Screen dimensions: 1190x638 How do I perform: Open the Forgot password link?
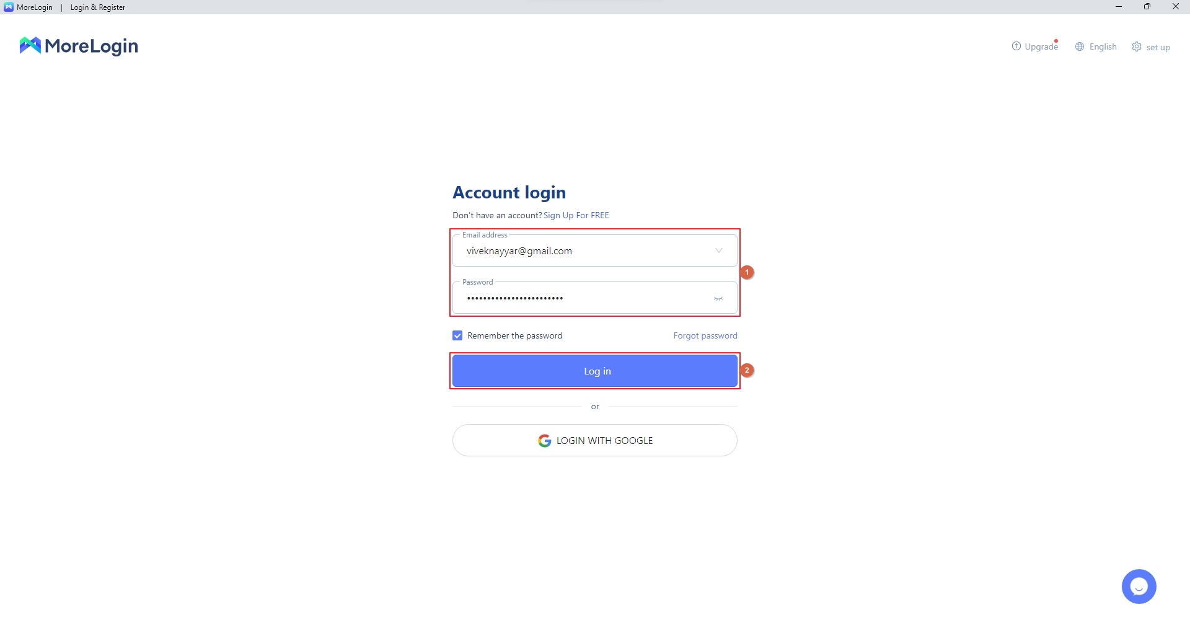pos(705,335)
